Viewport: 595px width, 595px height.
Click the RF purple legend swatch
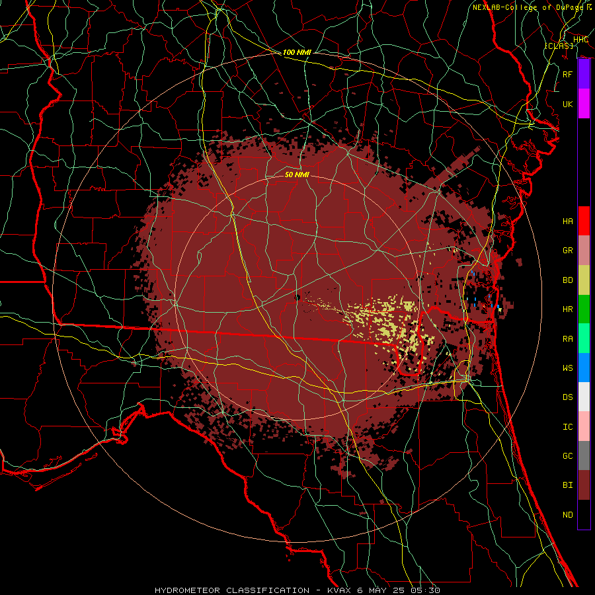click(x=584, y=74)
